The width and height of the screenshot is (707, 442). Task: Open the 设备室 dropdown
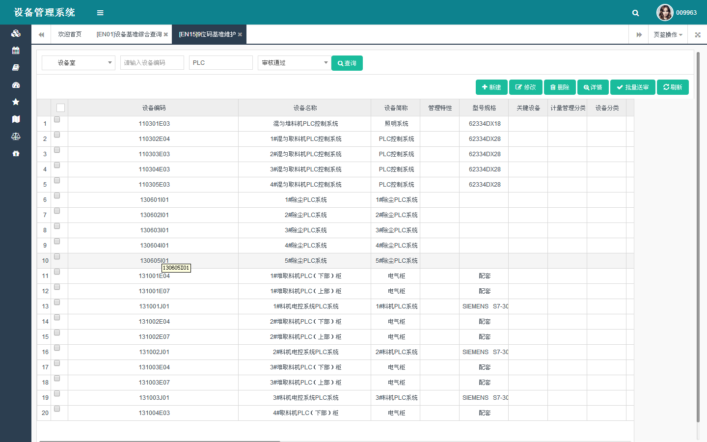[x=79, y=63]
